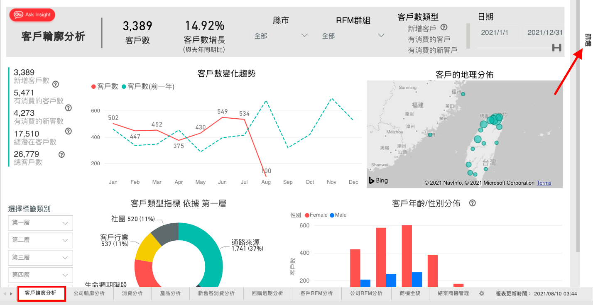Click help icon beside 有消費的客戶數

pyautogui.click(x=69, y=108)
